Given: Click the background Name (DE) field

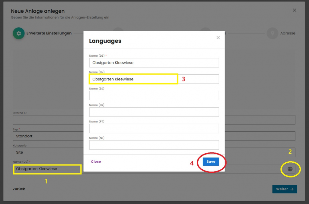Looking at the screenshot, I should [x=47, y=169].
